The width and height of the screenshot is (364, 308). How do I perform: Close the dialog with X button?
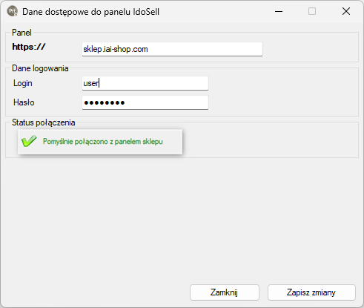pos(346,11)
